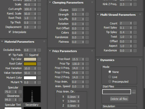Image resolution: width=145 pixels, height=109 pixels.
Task: Click the Frizz Tip map button
Action: pyautogui.click(x=87, y=64)
